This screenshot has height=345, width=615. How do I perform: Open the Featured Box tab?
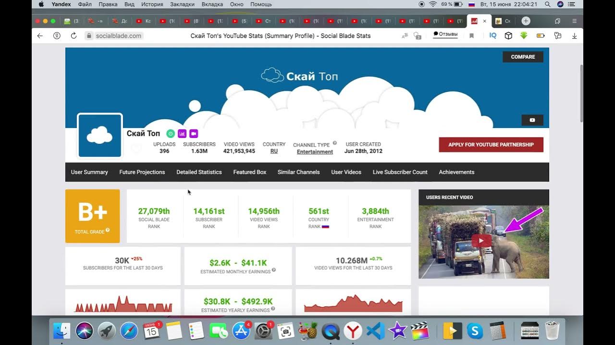pyautogui.click(x=250, y=172)
